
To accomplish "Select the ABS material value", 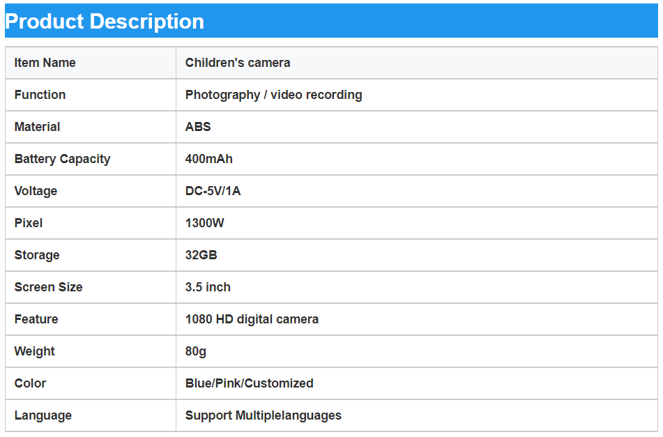I will point(198,127).
